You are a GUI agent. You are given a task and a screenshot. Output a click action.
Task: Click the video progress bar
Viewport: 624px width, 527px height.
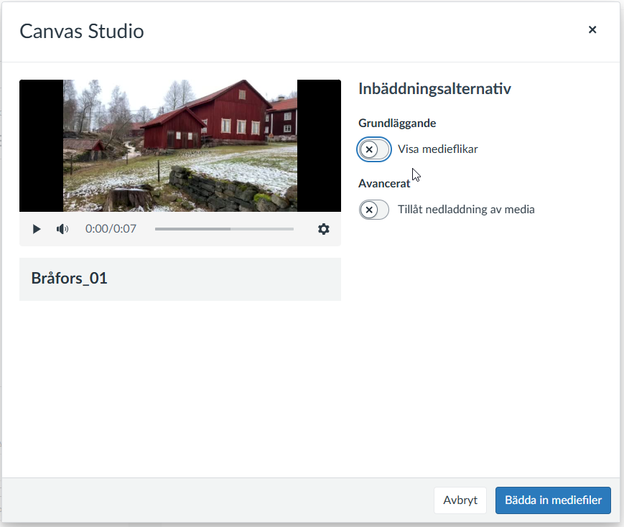224,229
